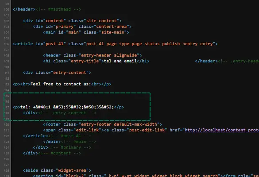Place cursor in article post-41 tag line
This screenshot has height=177, width=259.
coord(115,44)
